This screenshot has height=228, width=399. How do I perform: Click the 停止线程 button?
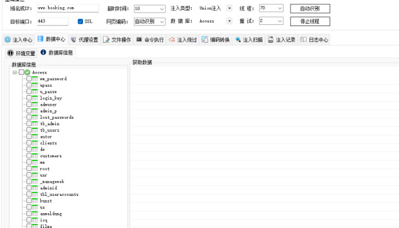tap(310, 21)
